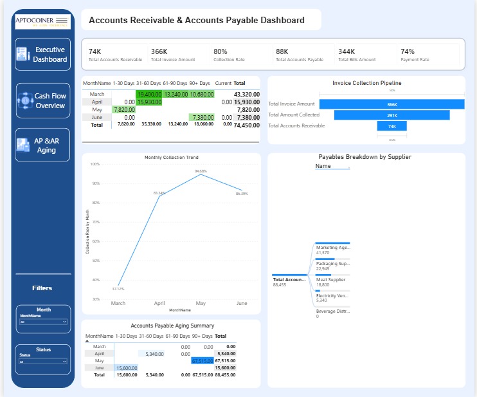Image resolution: width=477 pixels, height=397 pixels.
Task: Select Total Amount Collected 291K funnel bar
Action: [392, 115]
